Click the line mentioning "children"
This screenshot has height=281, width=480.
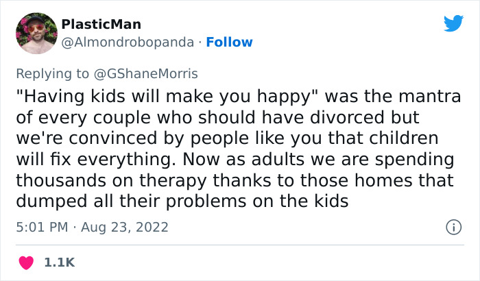click(232, 138)
